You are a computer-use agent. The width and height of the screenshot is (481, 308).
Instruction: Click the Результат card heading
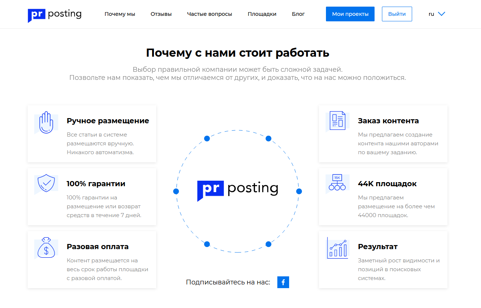(378, 247)
